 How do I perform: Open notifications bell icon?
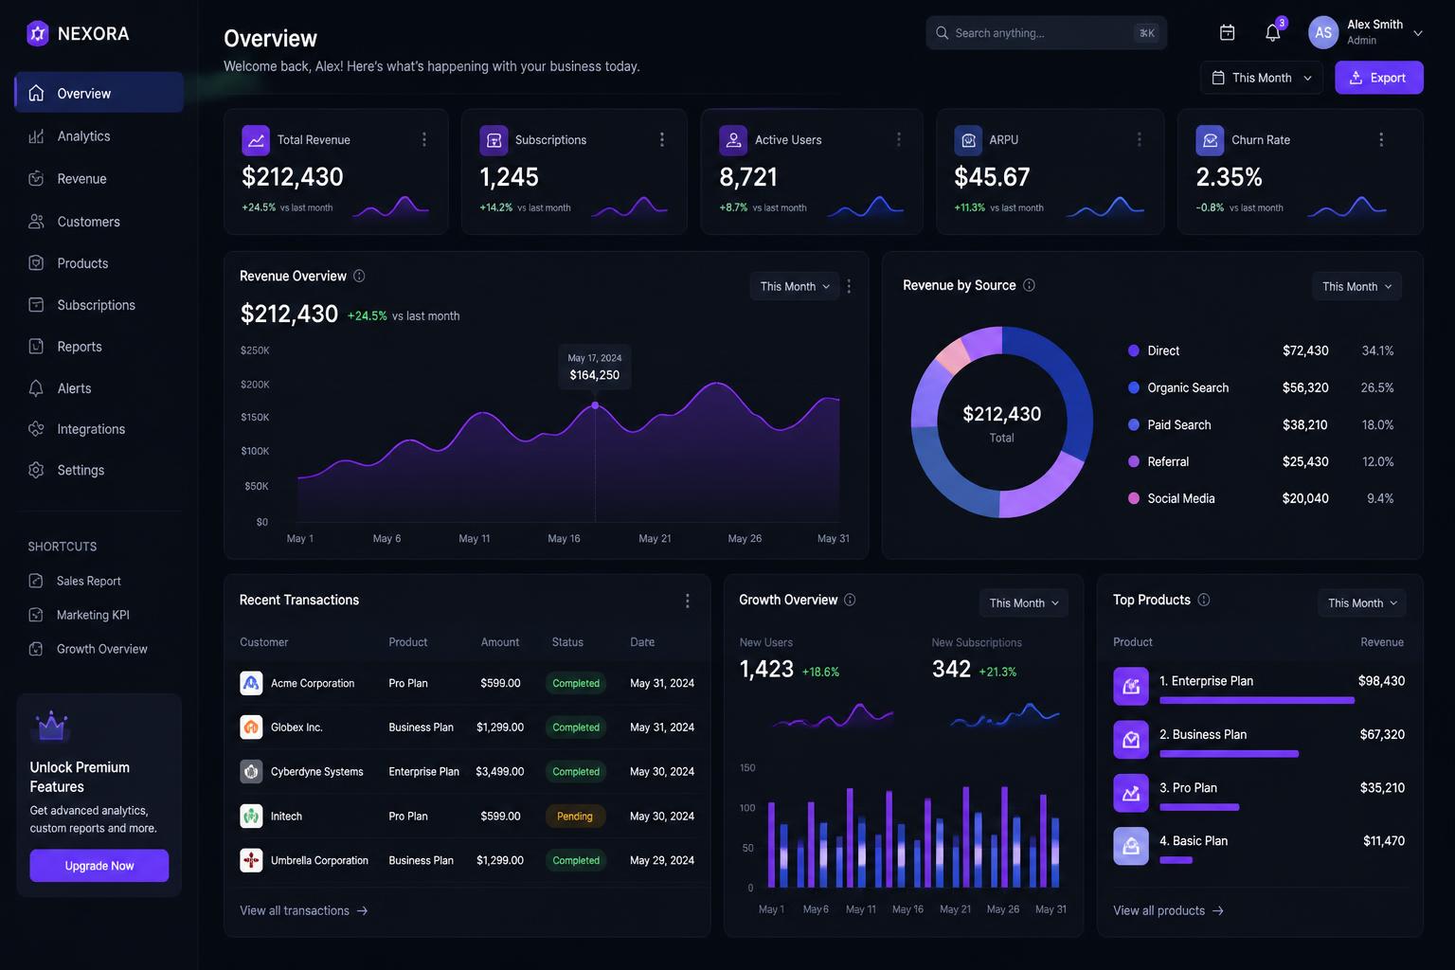point(1272,32)
